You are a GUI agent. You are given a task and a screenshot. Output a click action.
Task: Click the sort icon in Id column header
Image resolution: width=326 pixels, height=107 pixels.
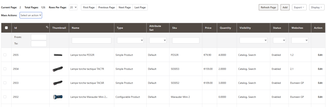pos(47,27)
